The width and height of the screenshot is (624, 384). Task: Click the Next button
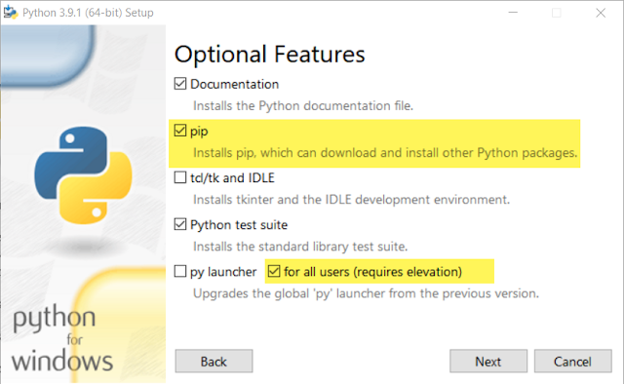488,362
